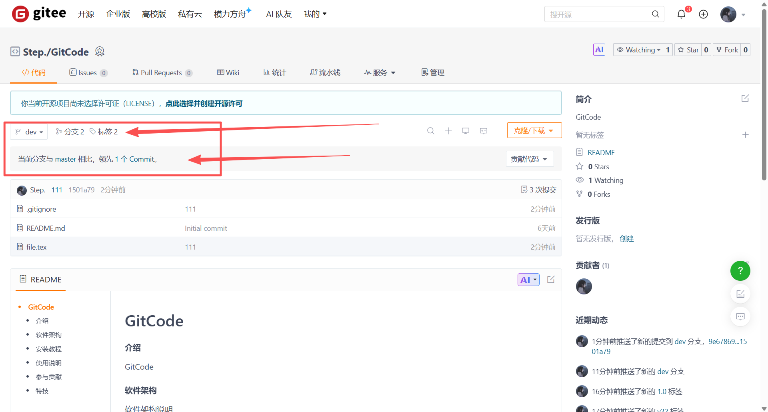Open README link in sidebar
768x412 pixels.
click(x=601, y=153)
